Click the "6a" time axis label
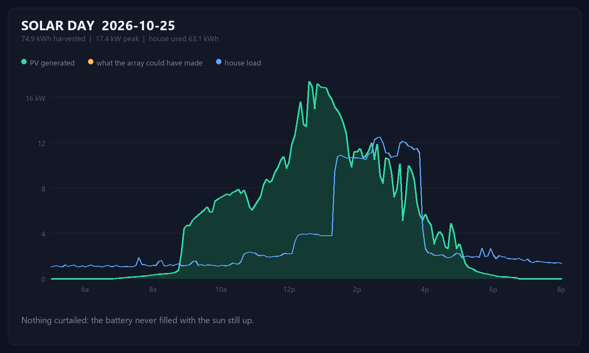589x353 pixels. 85,289
